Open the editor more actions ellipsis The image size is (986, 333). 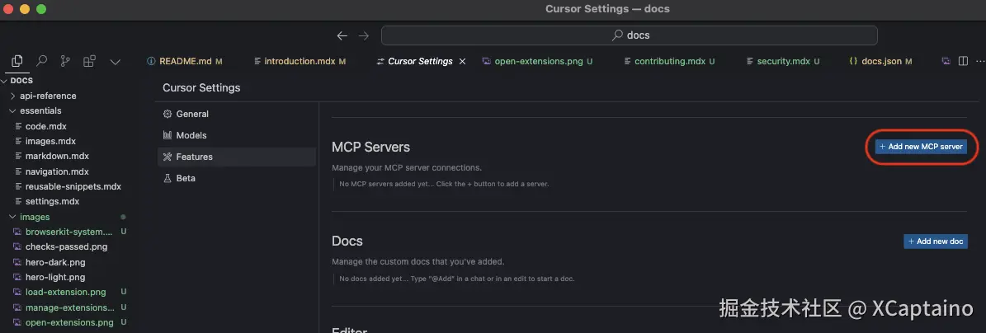[x=979, y=61]
